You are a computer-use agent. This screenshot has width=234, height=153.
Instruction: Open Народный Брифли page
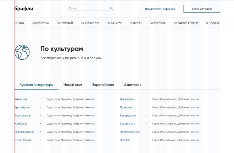(185, 23)
